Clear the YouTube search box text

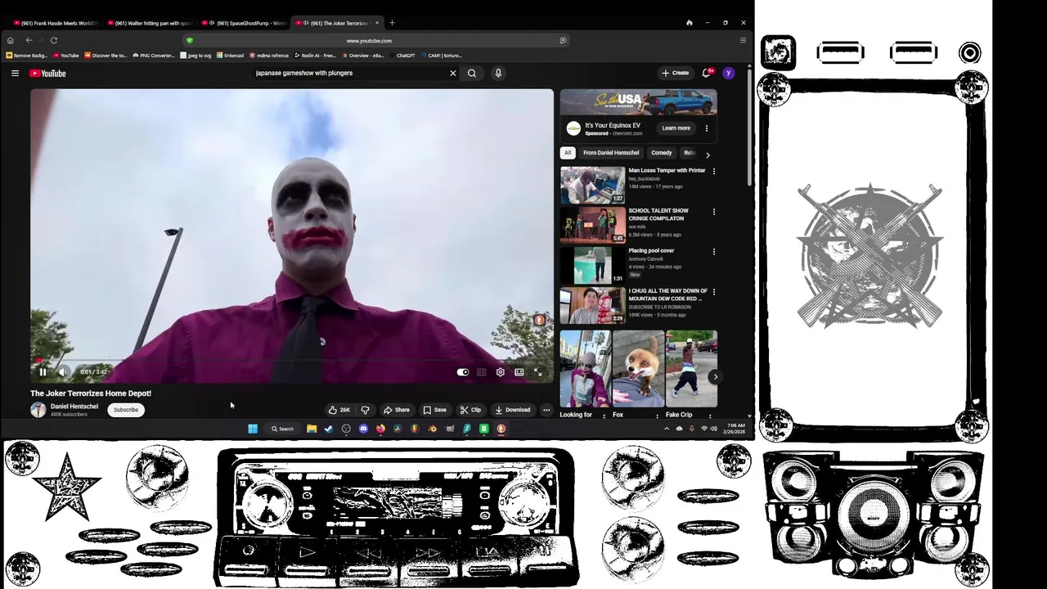coord(452,73)
